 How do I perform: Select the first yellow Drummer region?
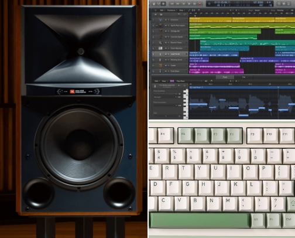tap(211, 20)
